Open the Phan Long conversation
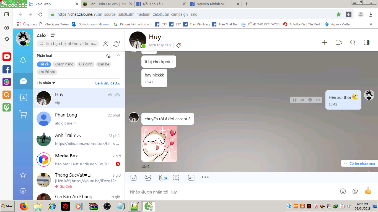The image size is (378, 212). point(79,119)
